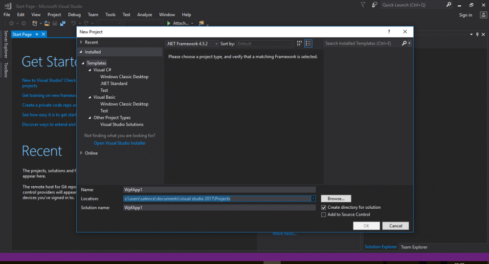Image resolution: width=489 pixels, height=264 pixels.
Task: Click the Save All toolbar icon
Action: click(x=63, y=23)
